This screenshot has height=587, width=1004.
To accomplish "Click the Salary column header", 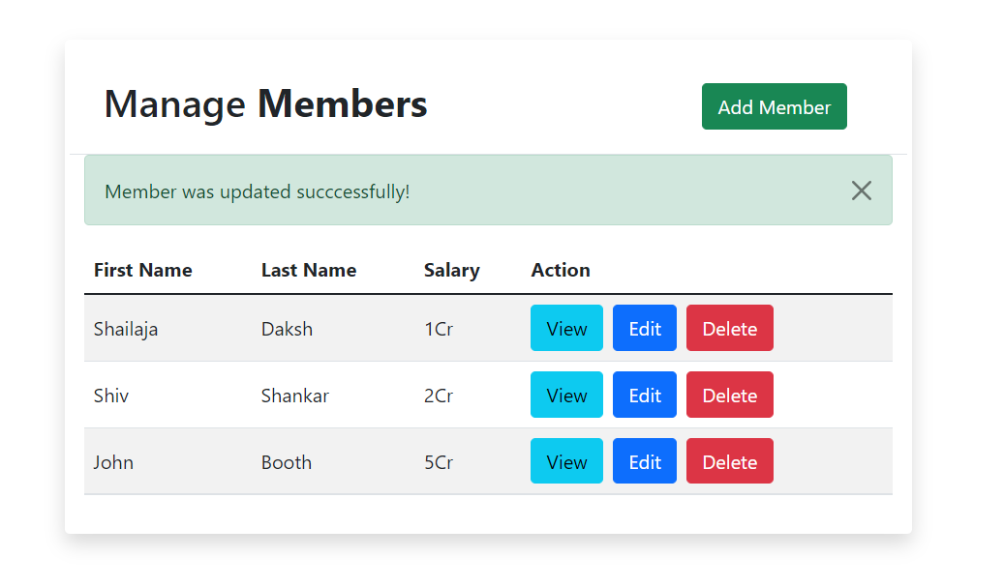I will [452, 270].
